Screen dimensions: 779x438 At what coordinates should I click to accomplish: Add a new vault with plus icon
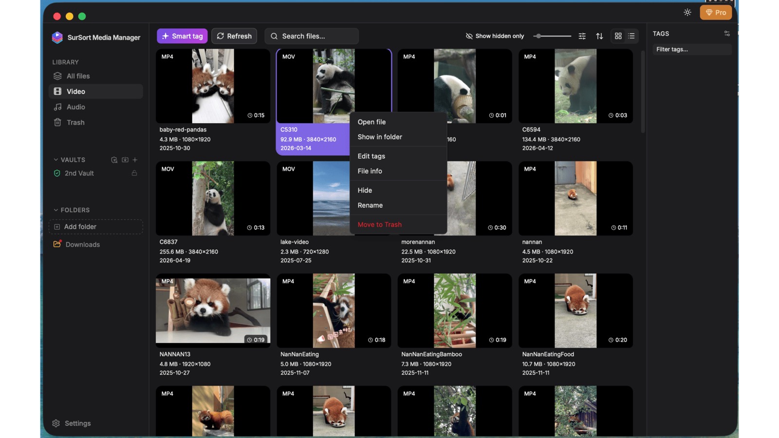(x=135, y=160)
